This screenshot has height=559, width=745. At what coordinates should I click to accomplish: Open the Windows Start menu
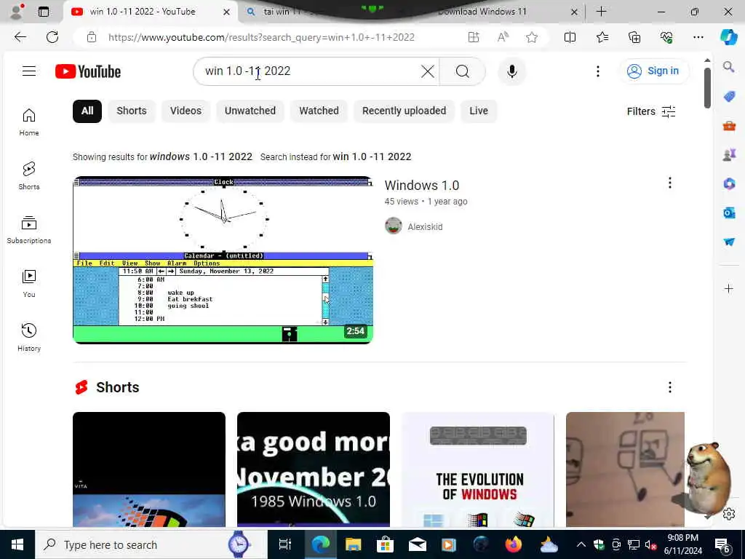(17, 544)
